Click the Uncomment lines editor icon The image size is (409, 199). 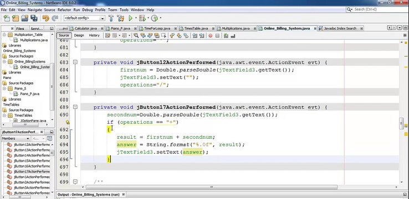point(233,35)
